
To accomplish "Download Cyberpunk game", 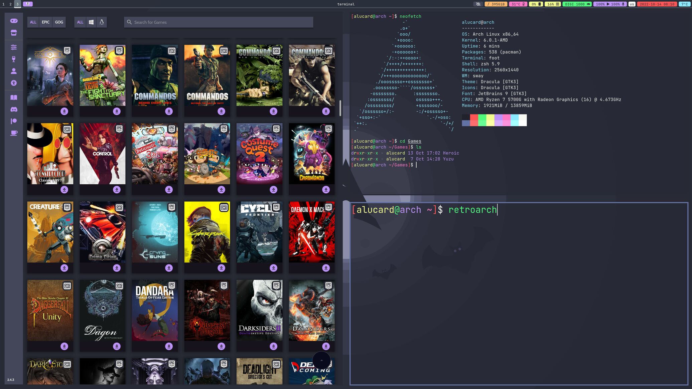I will [x=221, y=268].
